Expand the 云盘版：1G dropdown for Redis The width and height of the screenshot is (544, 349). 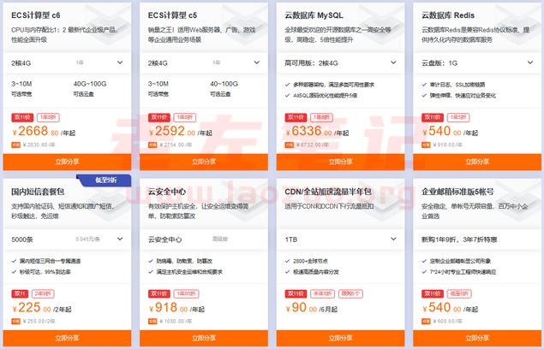[477, 62]
